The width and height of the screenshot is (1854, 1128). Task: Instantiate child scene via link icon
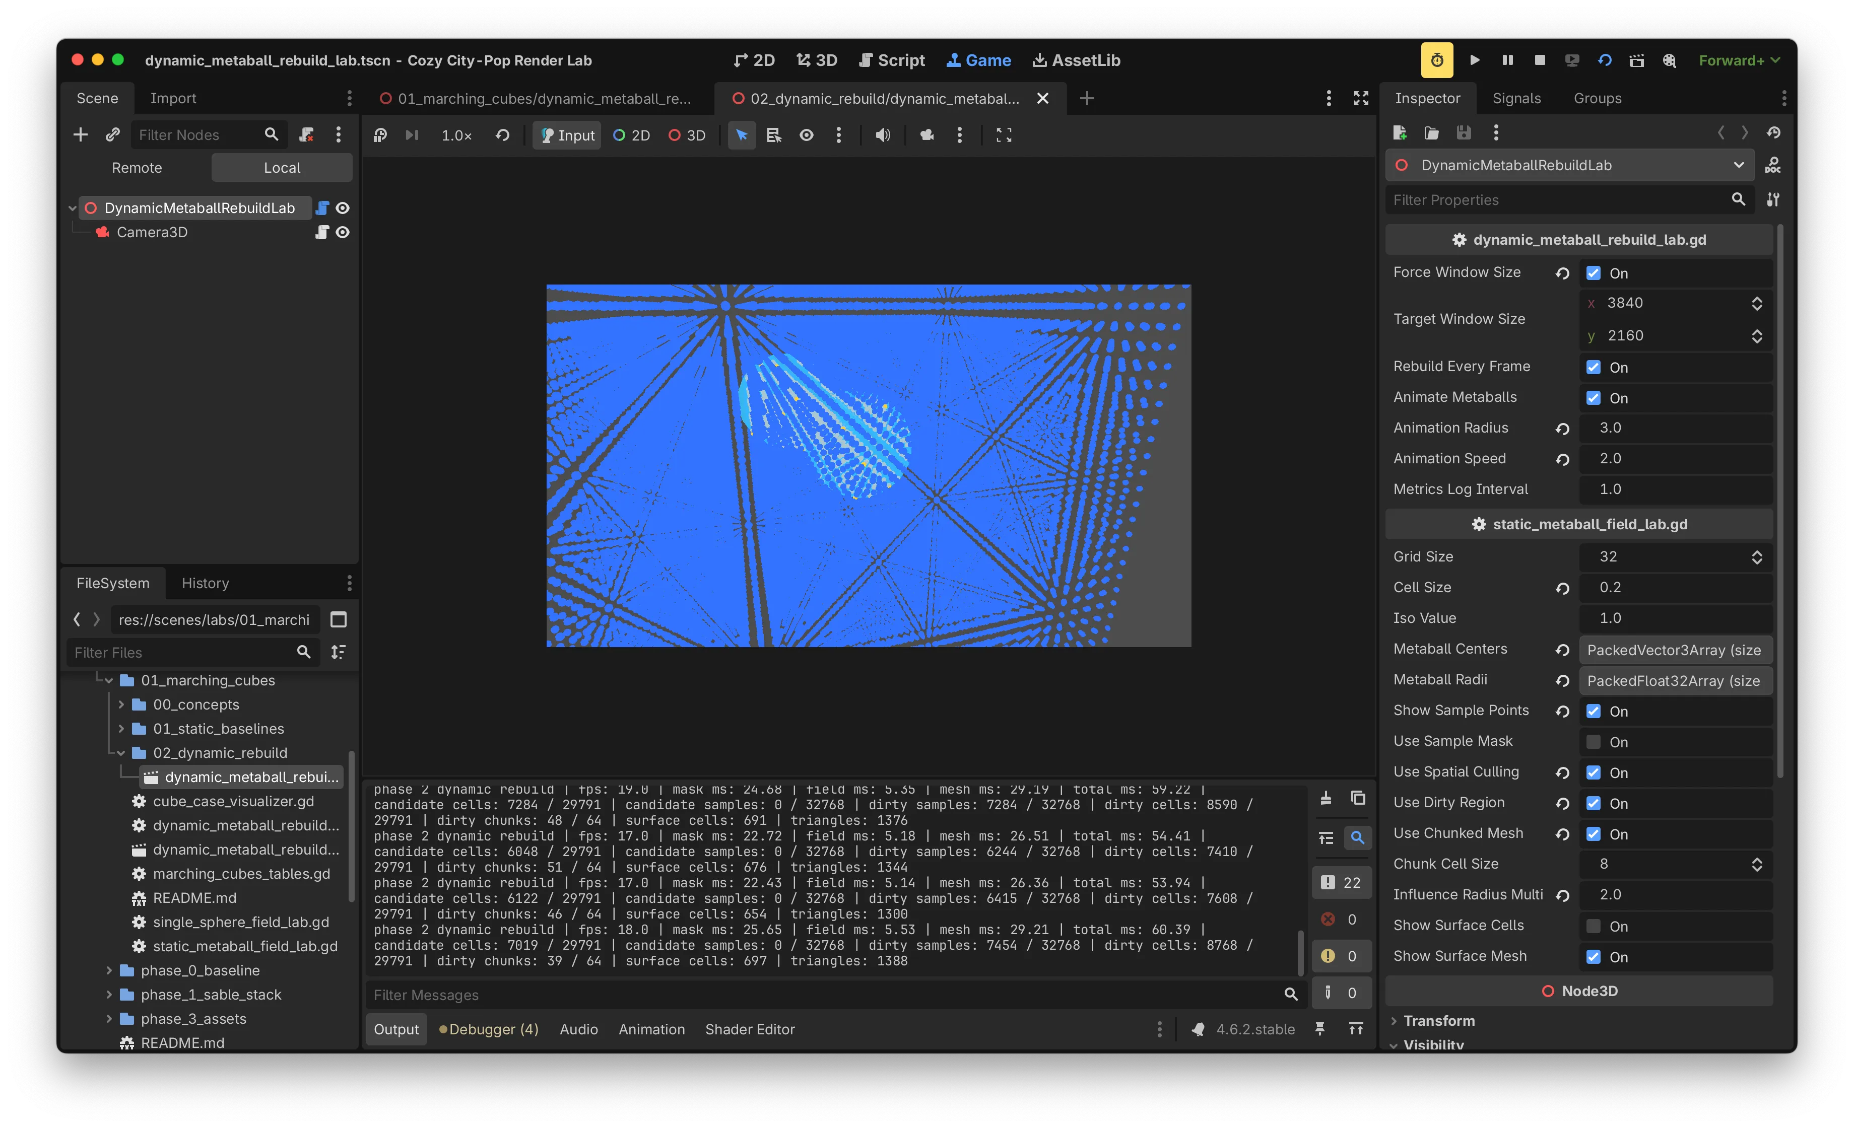coord(112,134)
